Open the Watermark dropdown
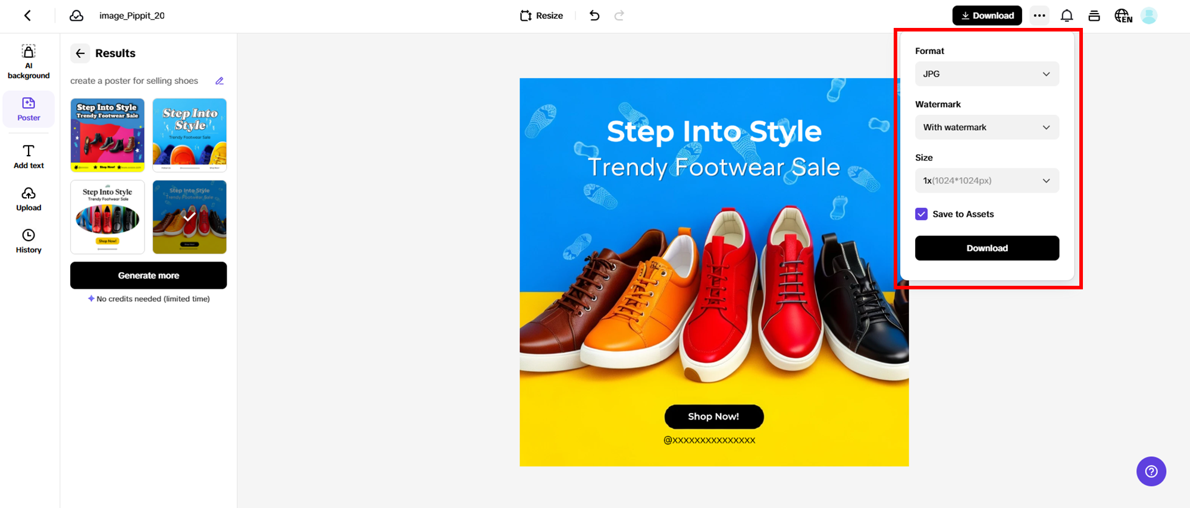Viewport: 1190px width, 508px height. (987, 127)
